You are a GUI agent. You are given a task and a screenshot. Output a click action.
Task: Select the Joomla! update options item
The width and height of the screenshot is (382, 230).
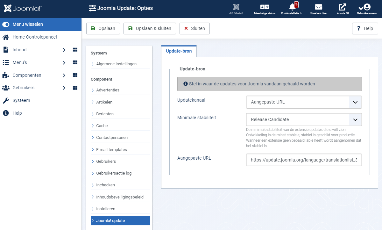coord(120,221)
